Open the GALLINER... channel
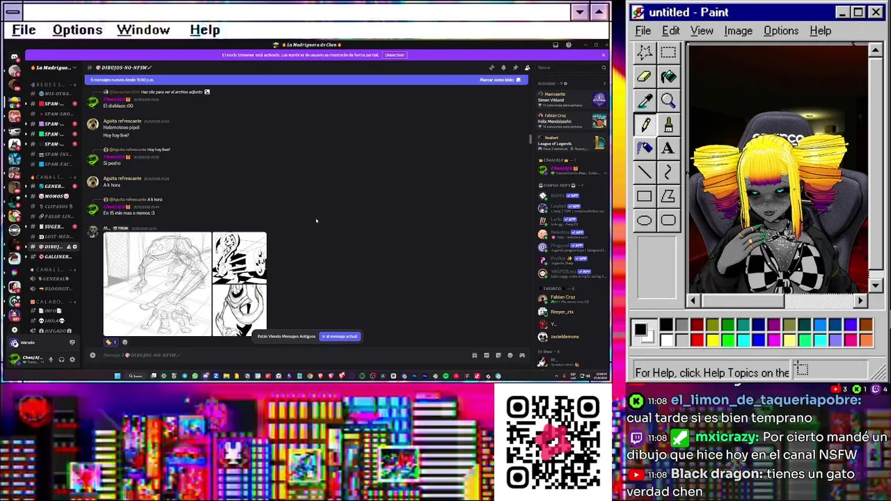 point(54,257)
